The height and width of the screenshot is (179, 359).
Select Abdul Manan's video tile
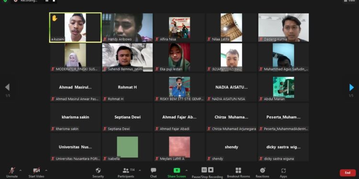(283, 87)
